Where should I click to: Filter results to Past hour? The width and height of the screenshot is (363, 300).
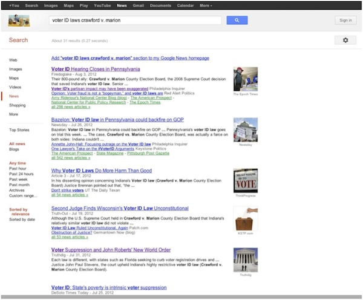18,169
